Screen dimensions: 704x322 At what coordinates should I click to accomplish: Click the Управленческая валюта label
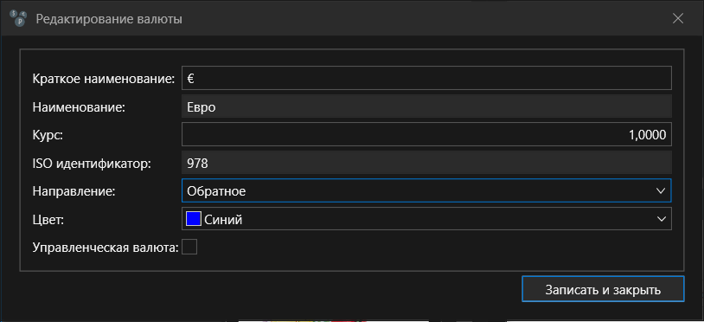click(106, 247)
